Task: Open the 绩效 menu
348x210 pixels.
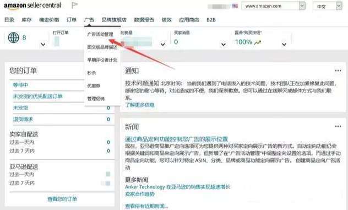Action: (x=166, y=20)
